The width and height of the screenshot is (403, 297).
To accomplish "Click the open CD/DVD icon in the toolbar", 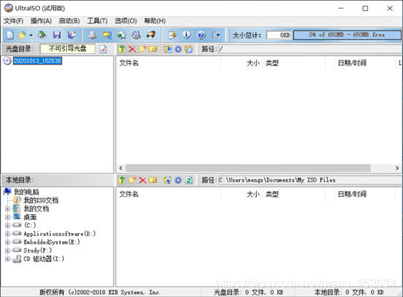I will point(42,35).
